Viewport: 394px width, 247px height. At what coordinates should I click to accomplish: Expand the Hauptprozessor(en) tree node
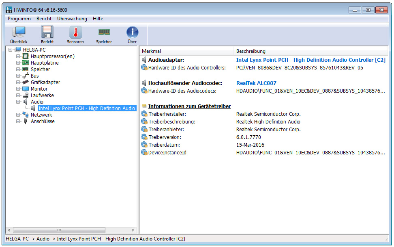point(18,56)
